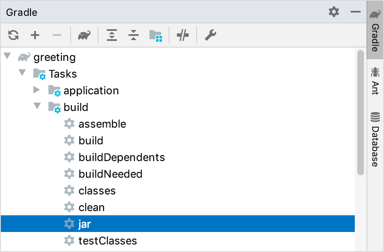The height and width of the screenshot is (252, 384).
Task: Open Gradle settings via the wrench icon
Action: pyautogui.click(x=210, y=35)
